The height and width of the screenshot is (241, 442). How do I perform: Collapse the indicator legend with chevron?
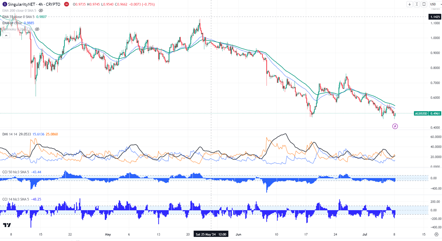pos(6,35)
